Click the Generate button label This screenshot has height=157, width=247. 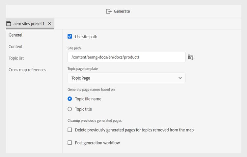[x=122, y=11]
